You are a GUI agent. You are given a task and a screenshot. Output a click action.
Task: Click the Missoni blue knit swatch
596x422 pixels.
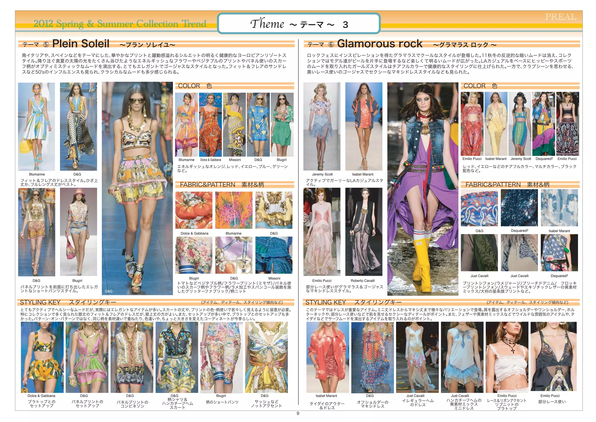274,255
